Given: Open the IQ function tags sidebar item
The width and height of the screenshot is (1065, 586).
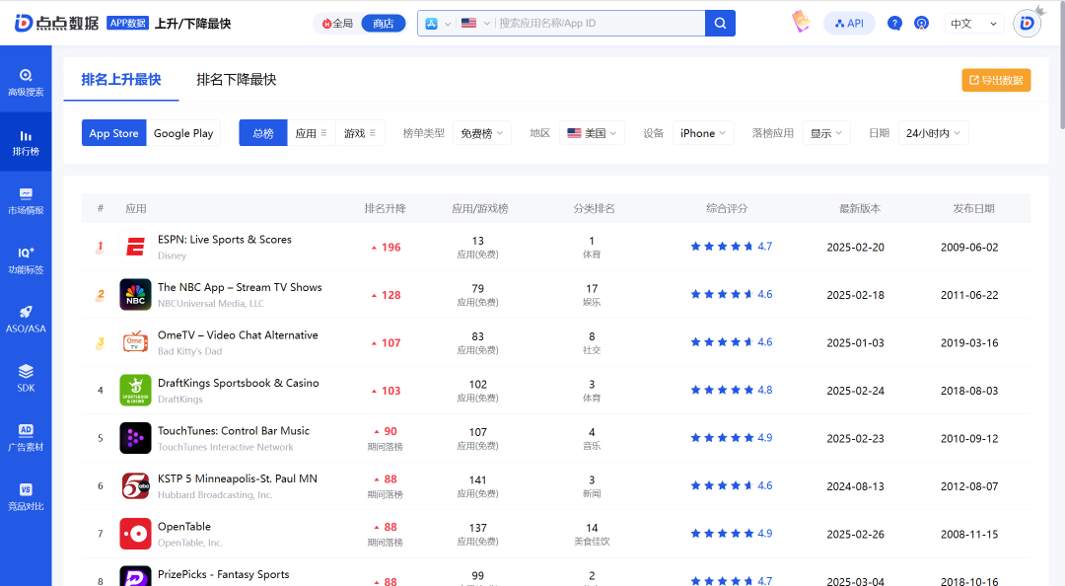Looking at the screenshot, I should [26, 260].
